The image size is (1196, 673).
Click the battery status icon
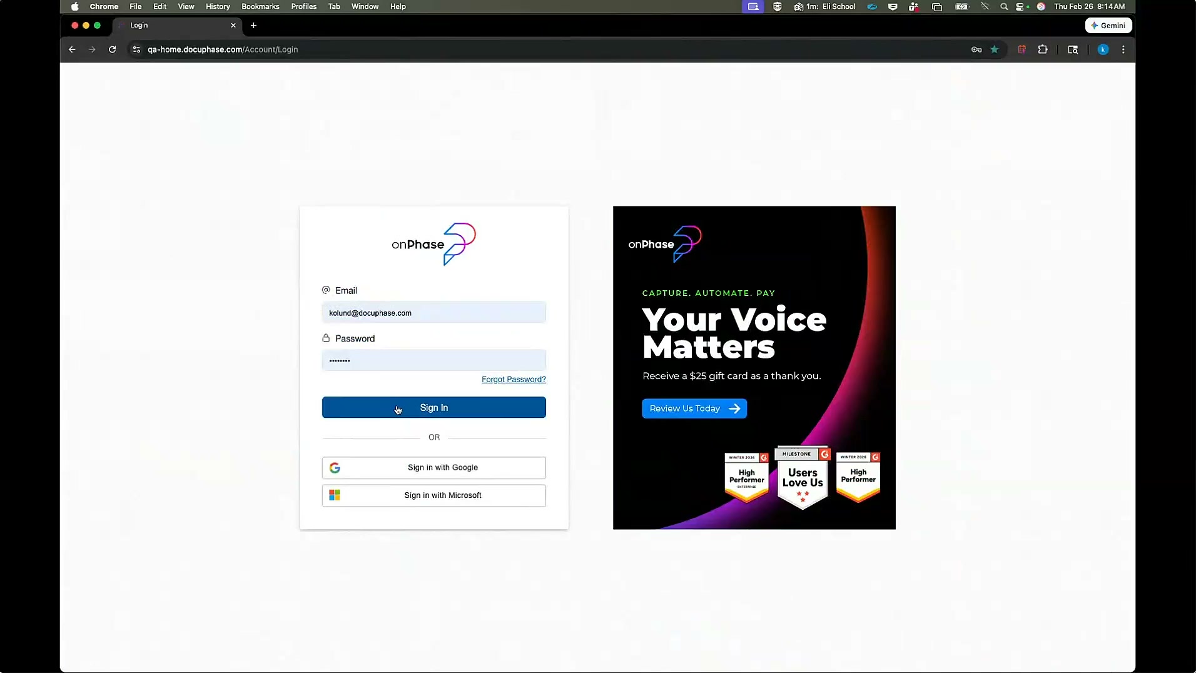click(x=962, y=7)
